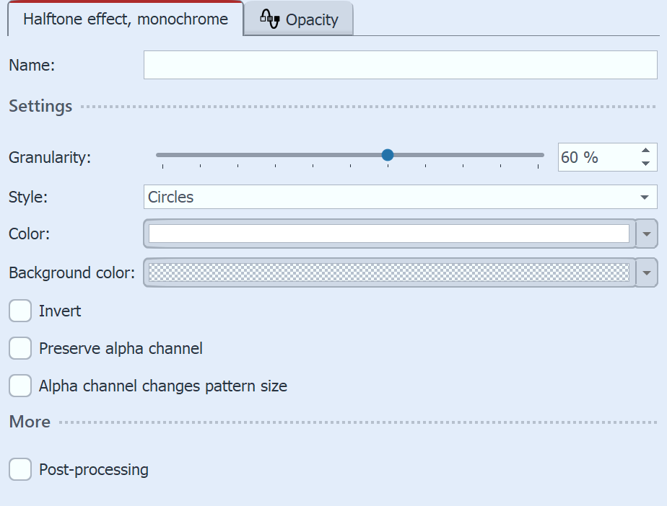Switch to the Opacity tab
The height and width of the screenshot is (506, 667).
(299, 19)
